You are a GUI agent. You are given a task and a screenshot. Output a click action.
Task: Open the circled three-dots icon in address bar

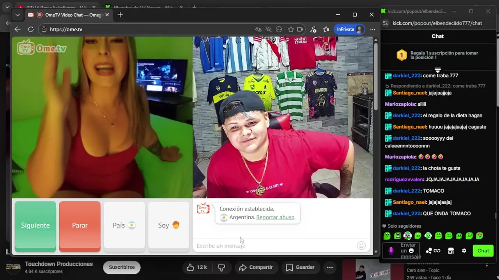coord(279,29)
